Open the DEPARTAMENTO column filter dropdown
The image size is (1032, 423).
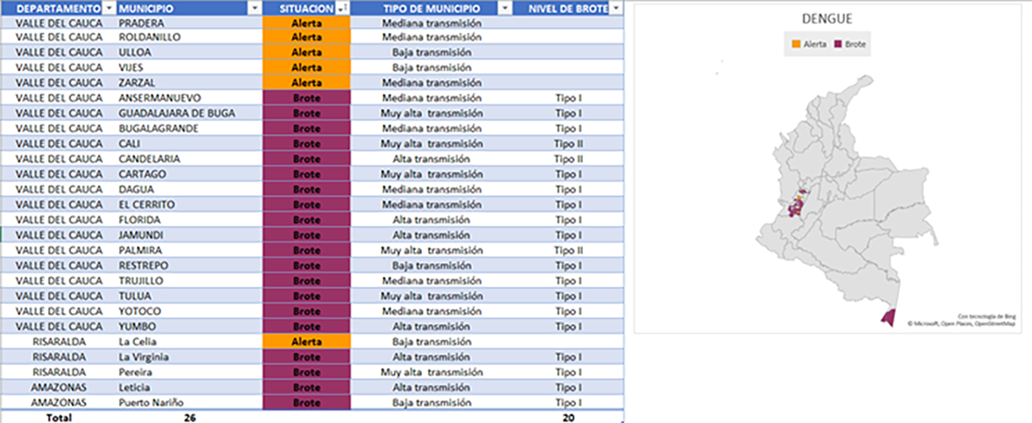(x=107, y=8)
